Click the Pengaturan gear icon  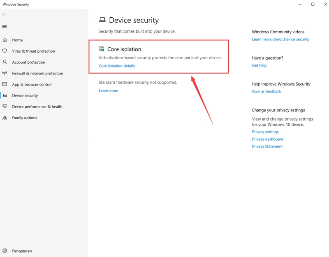coord(5,251)
